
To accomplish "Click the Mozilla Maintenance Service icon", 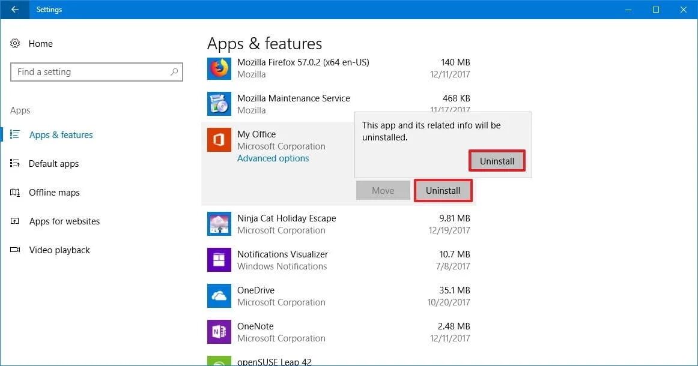I will pos(219,104).
